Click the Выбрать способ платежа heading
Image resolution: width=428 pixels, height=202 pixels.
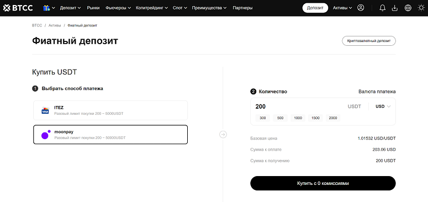click(72, 89)
